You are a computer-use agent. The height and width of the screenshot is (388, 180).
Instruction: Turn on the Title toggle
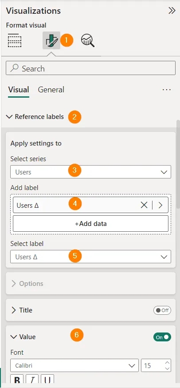162,310
